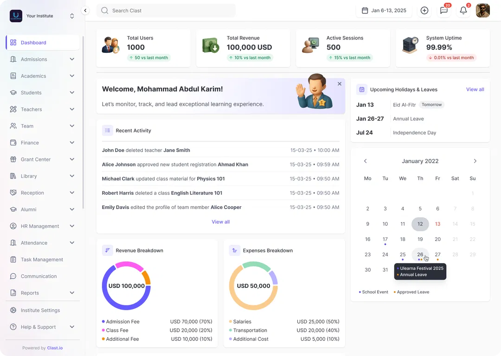The width and height of the screenshot is (501, 356).
Task: Dismiss the welcome banner with X
Action: (x=339, y=83)
